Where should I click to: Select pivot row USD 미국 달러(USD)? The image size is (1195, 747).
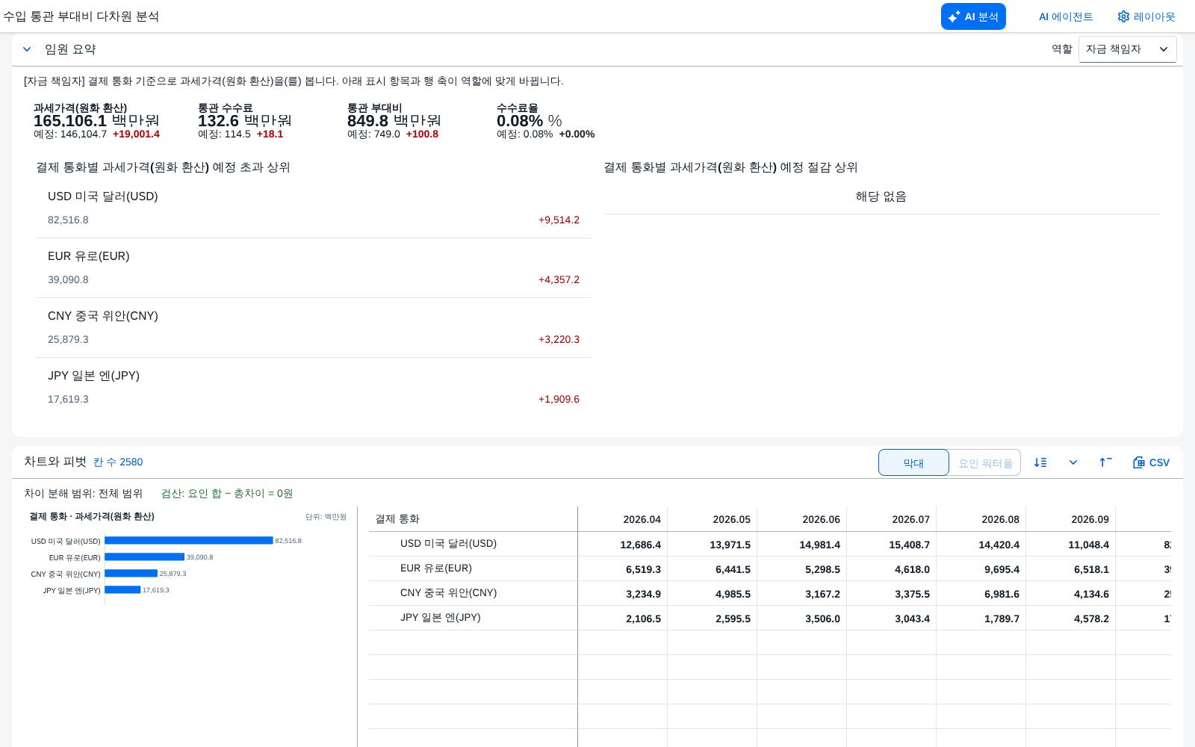coord(473,544)
